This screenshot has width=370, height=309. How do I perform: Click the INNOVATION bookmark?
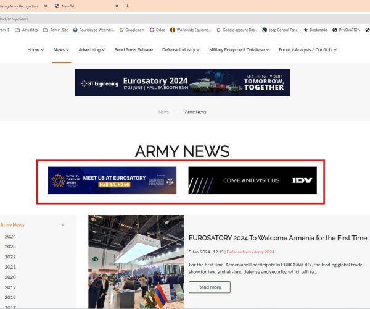pos(349,29)
